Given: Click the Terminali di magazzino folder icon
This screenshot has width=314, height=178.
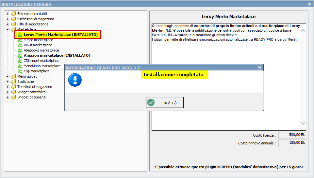Looking at the screenshot, I should pos(13,87).
